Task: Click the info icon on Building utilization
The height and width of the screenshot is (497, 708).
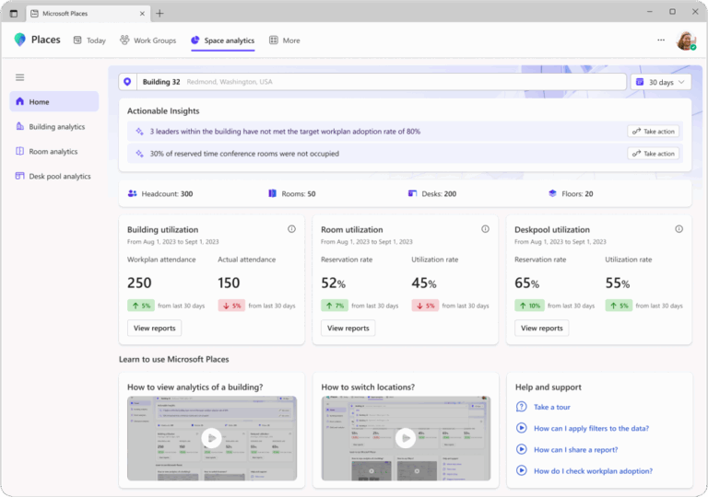Action: (x=291, y=229)
